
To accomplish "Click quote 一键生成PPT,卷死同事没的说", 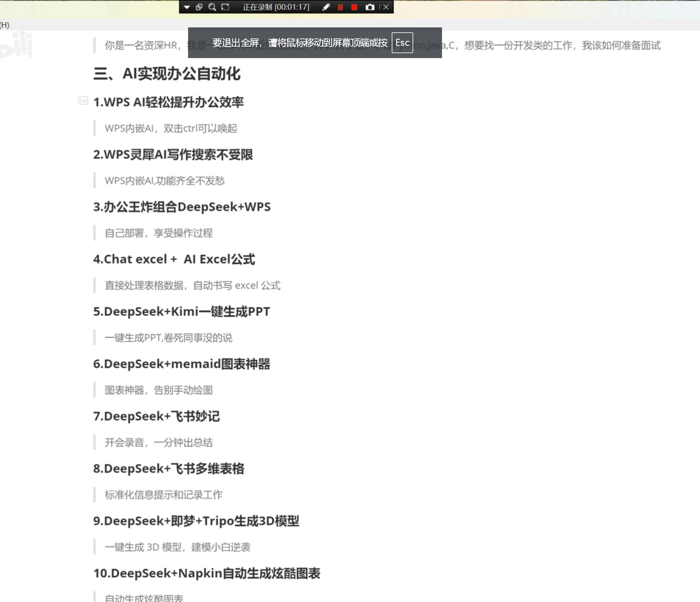I will [168, 338].
